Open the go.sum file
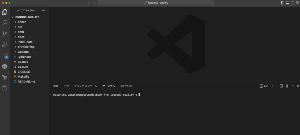Image resolution: width=300 pixels, height=135 pixels. [29, 67]
